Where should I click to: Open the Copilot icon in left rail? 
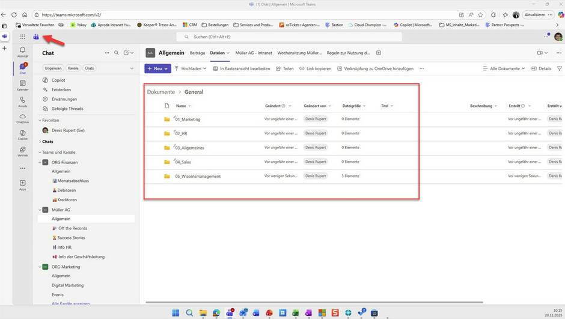point(22,135)
